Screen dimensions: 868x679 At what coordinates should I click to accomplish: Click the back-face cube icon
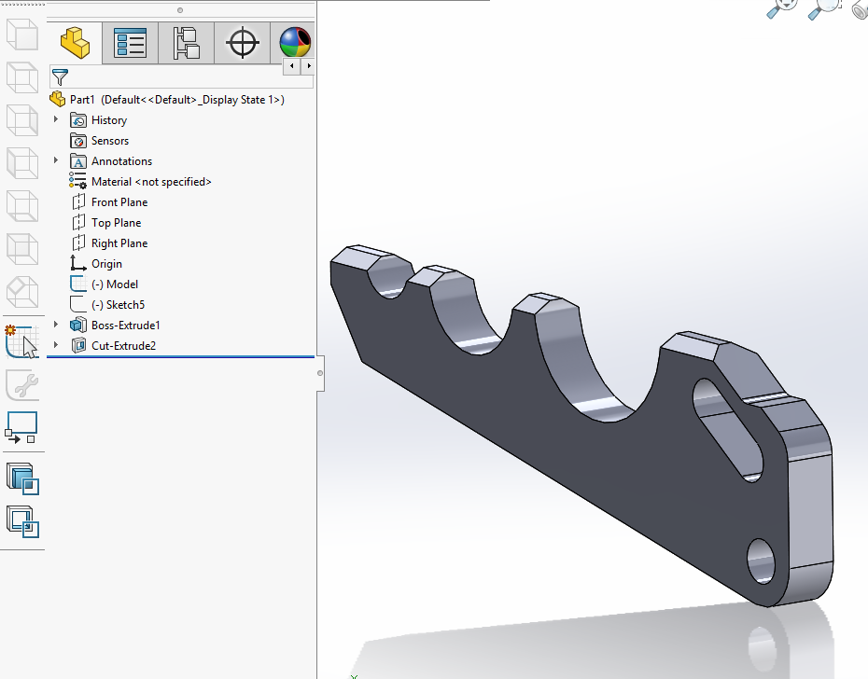point(22,249)
